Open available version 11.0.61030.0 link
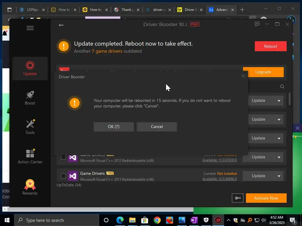 (219, 160)
